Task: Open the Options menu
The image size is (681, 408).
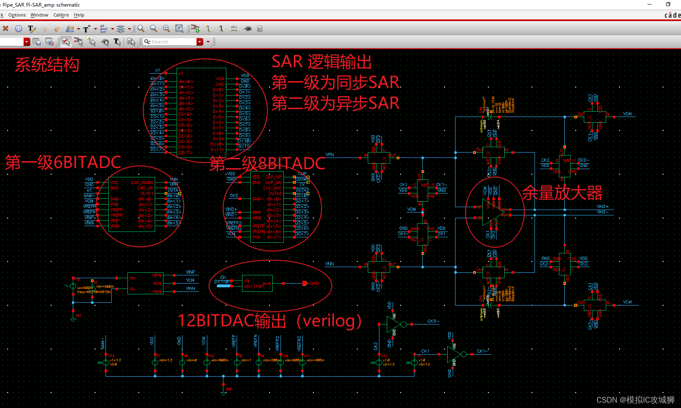Action: [17, 15]
